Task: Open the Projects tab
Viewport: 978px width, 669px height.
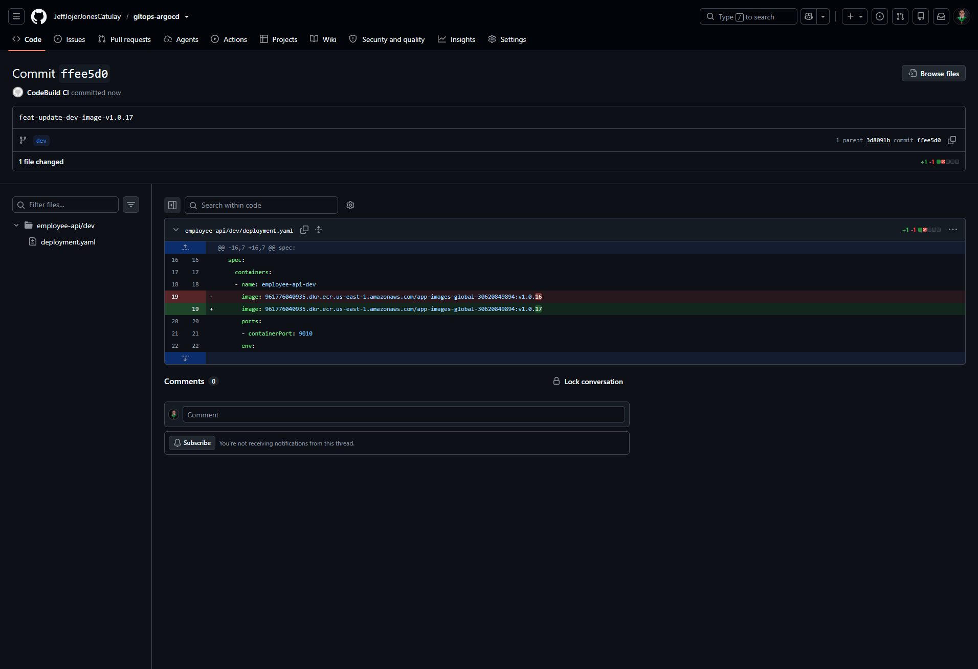Action: [x=279, y=39]
